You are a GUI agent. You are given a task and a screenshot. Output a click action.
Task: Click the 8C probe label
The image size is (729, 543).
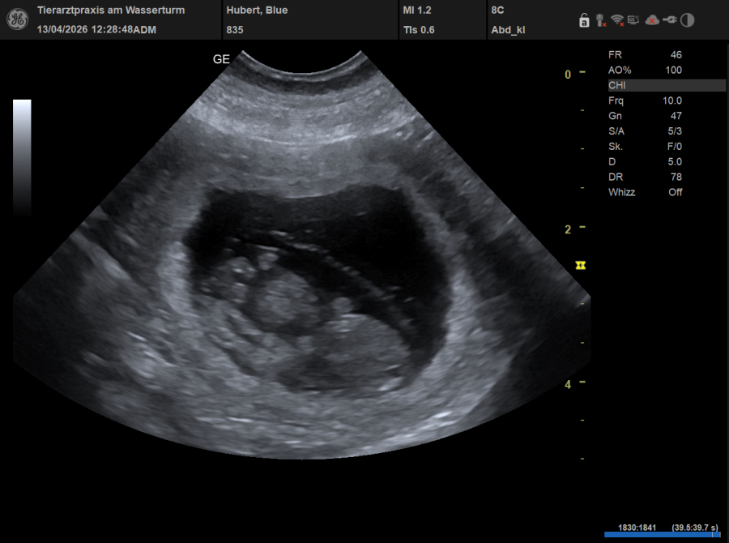[497, 11]
